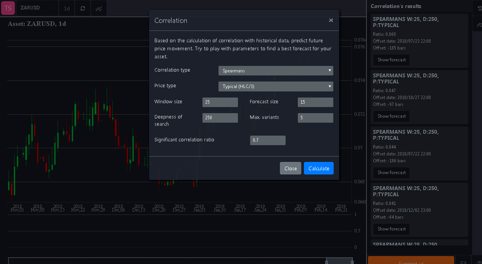Click left handle of chart range slider
482x264 pixels.
tap(326, 261)
